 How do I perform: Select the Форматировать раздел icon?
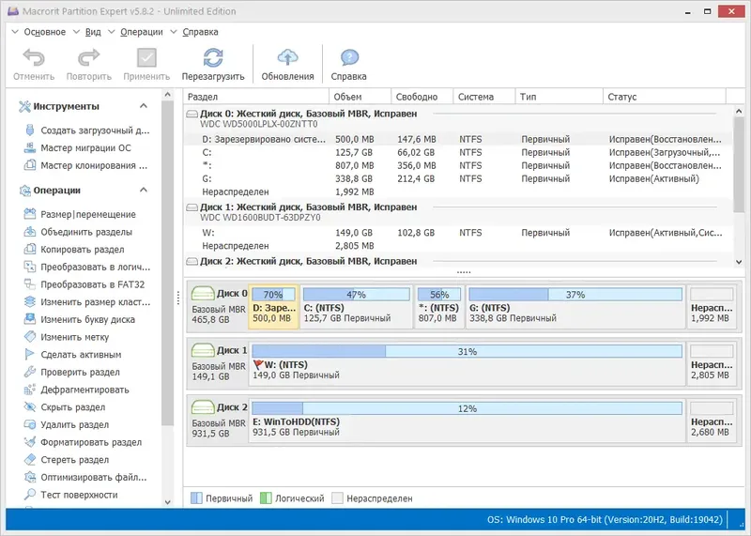30,442
